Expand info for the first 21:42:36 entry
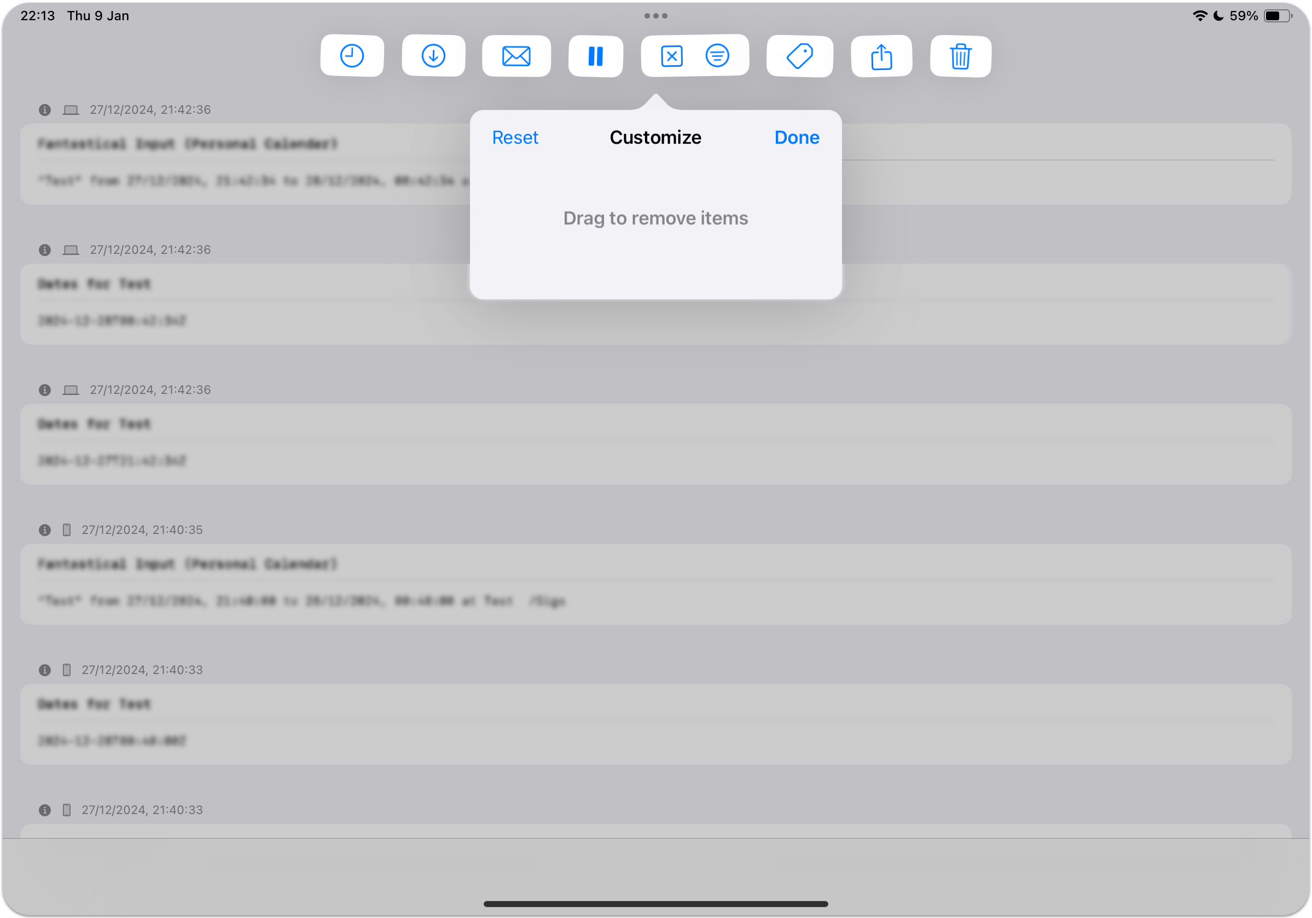Image resolution: width=1312 pixels, height=918 pixels. pyautogui.click(x=44, y=109)
